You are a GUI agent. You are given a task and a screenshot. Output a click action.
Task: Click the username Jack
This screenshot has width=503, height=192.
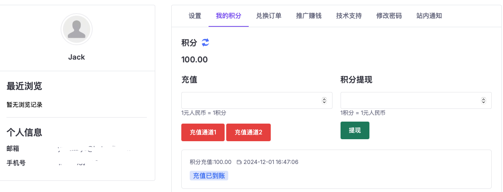tap(77, 57)
